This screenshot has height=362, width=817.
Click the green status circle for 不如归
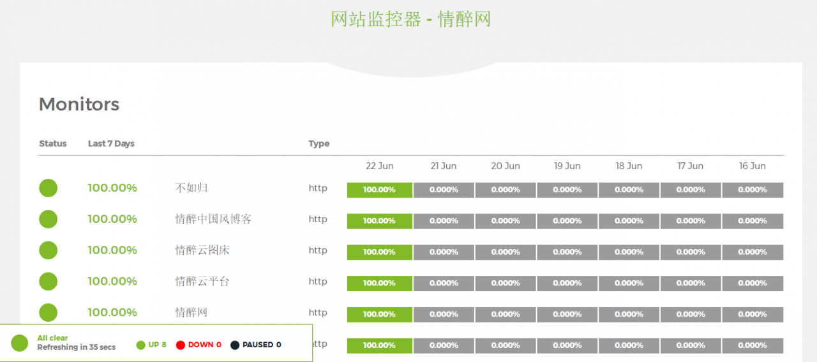[x=48, y=188]
